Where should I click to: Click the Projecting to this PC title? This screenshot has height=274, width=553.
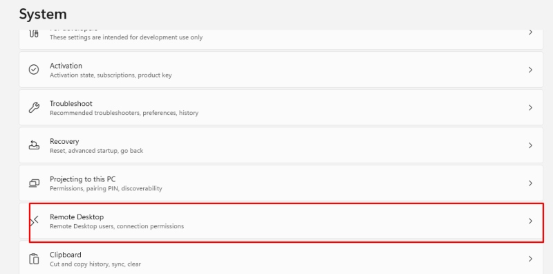(x=82, y=179)
